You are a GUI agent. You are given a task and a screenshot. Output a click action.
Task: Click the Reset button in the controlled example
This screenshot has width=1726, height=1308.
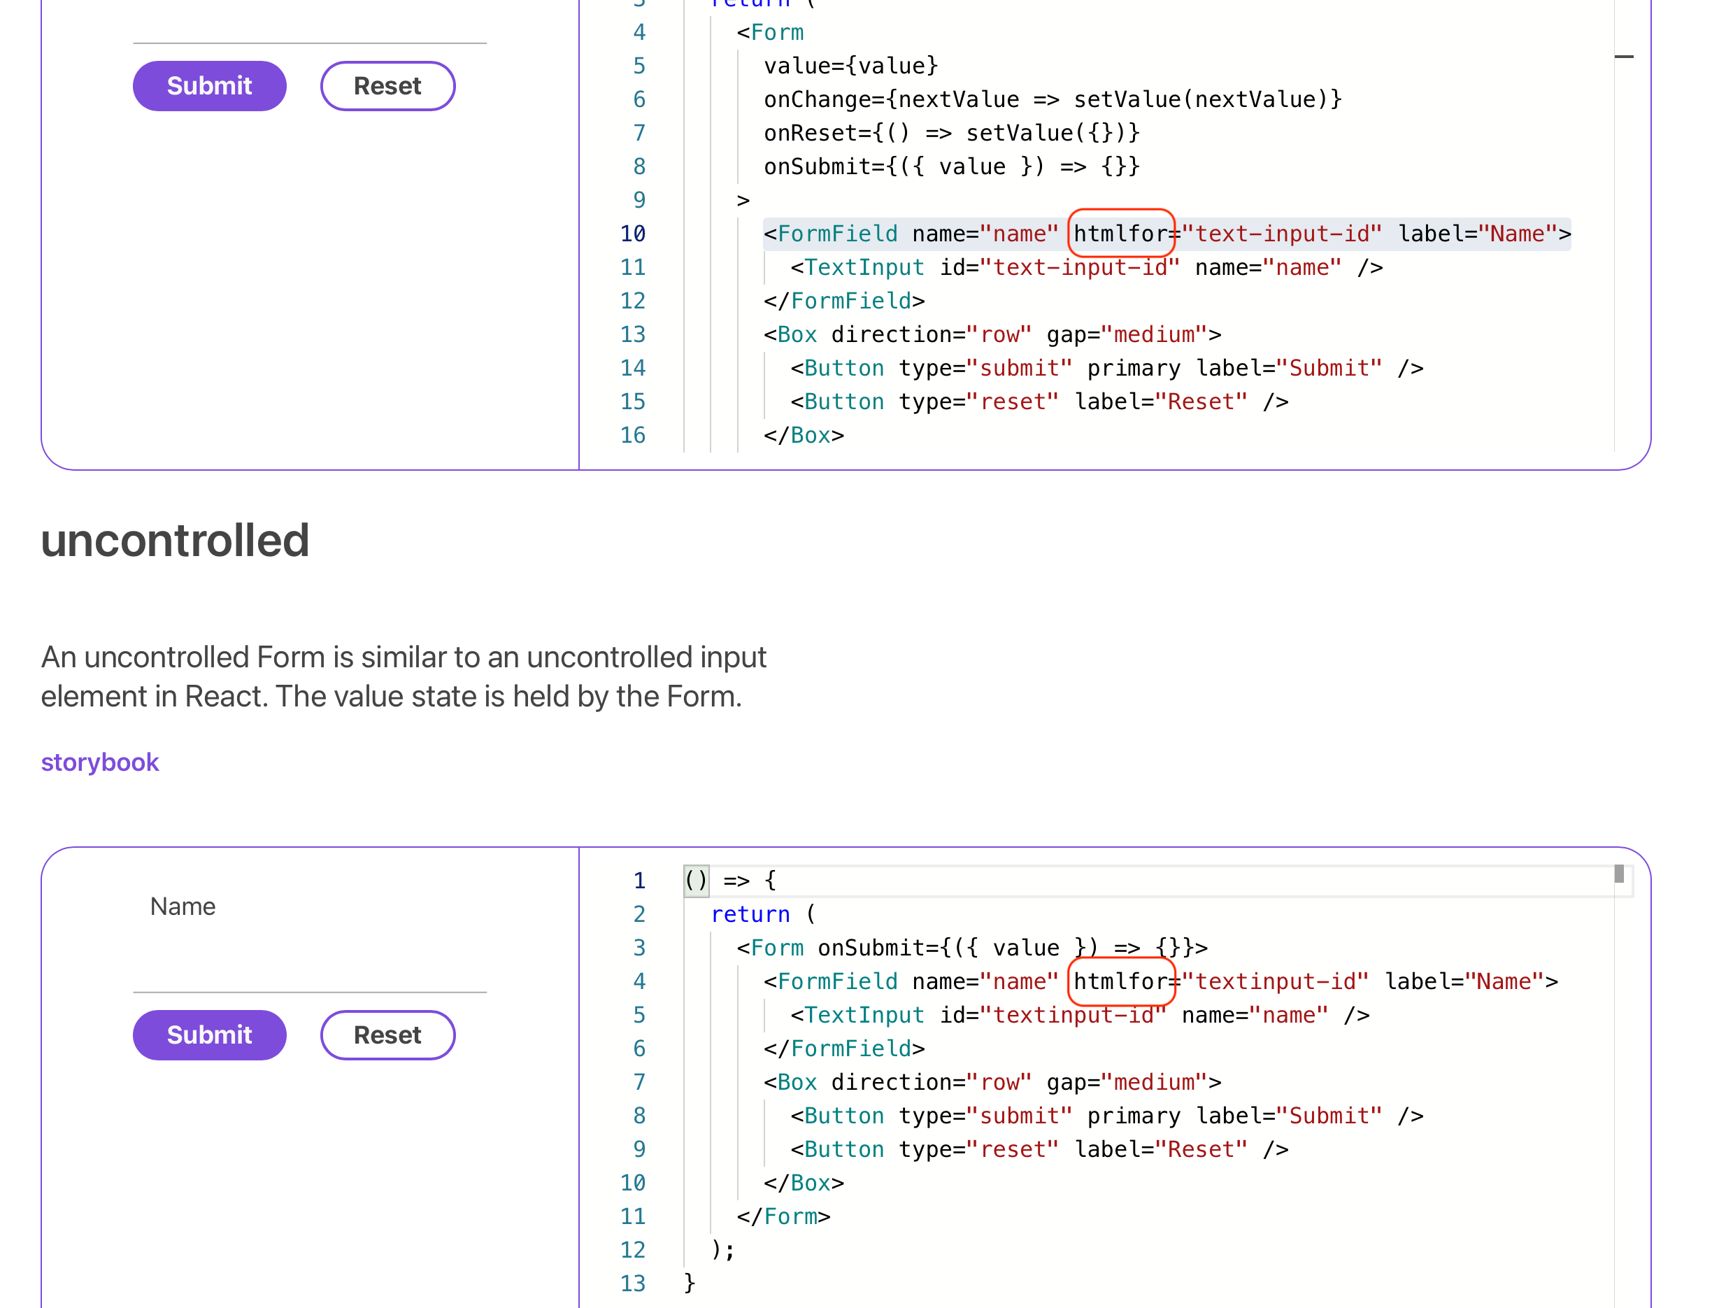[387, 85]
